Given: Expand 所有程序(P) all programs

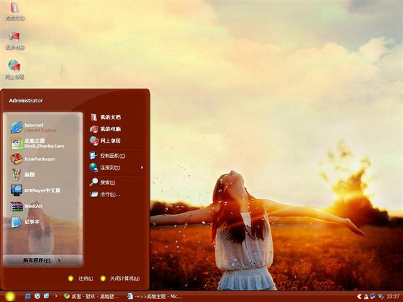Looking at the screenshot, I should click(43, 260).
